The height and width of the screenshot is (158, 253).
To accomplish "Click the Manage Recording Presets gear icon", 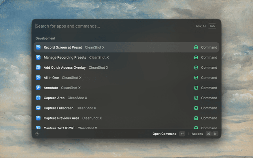I will (x=38, y=57).
